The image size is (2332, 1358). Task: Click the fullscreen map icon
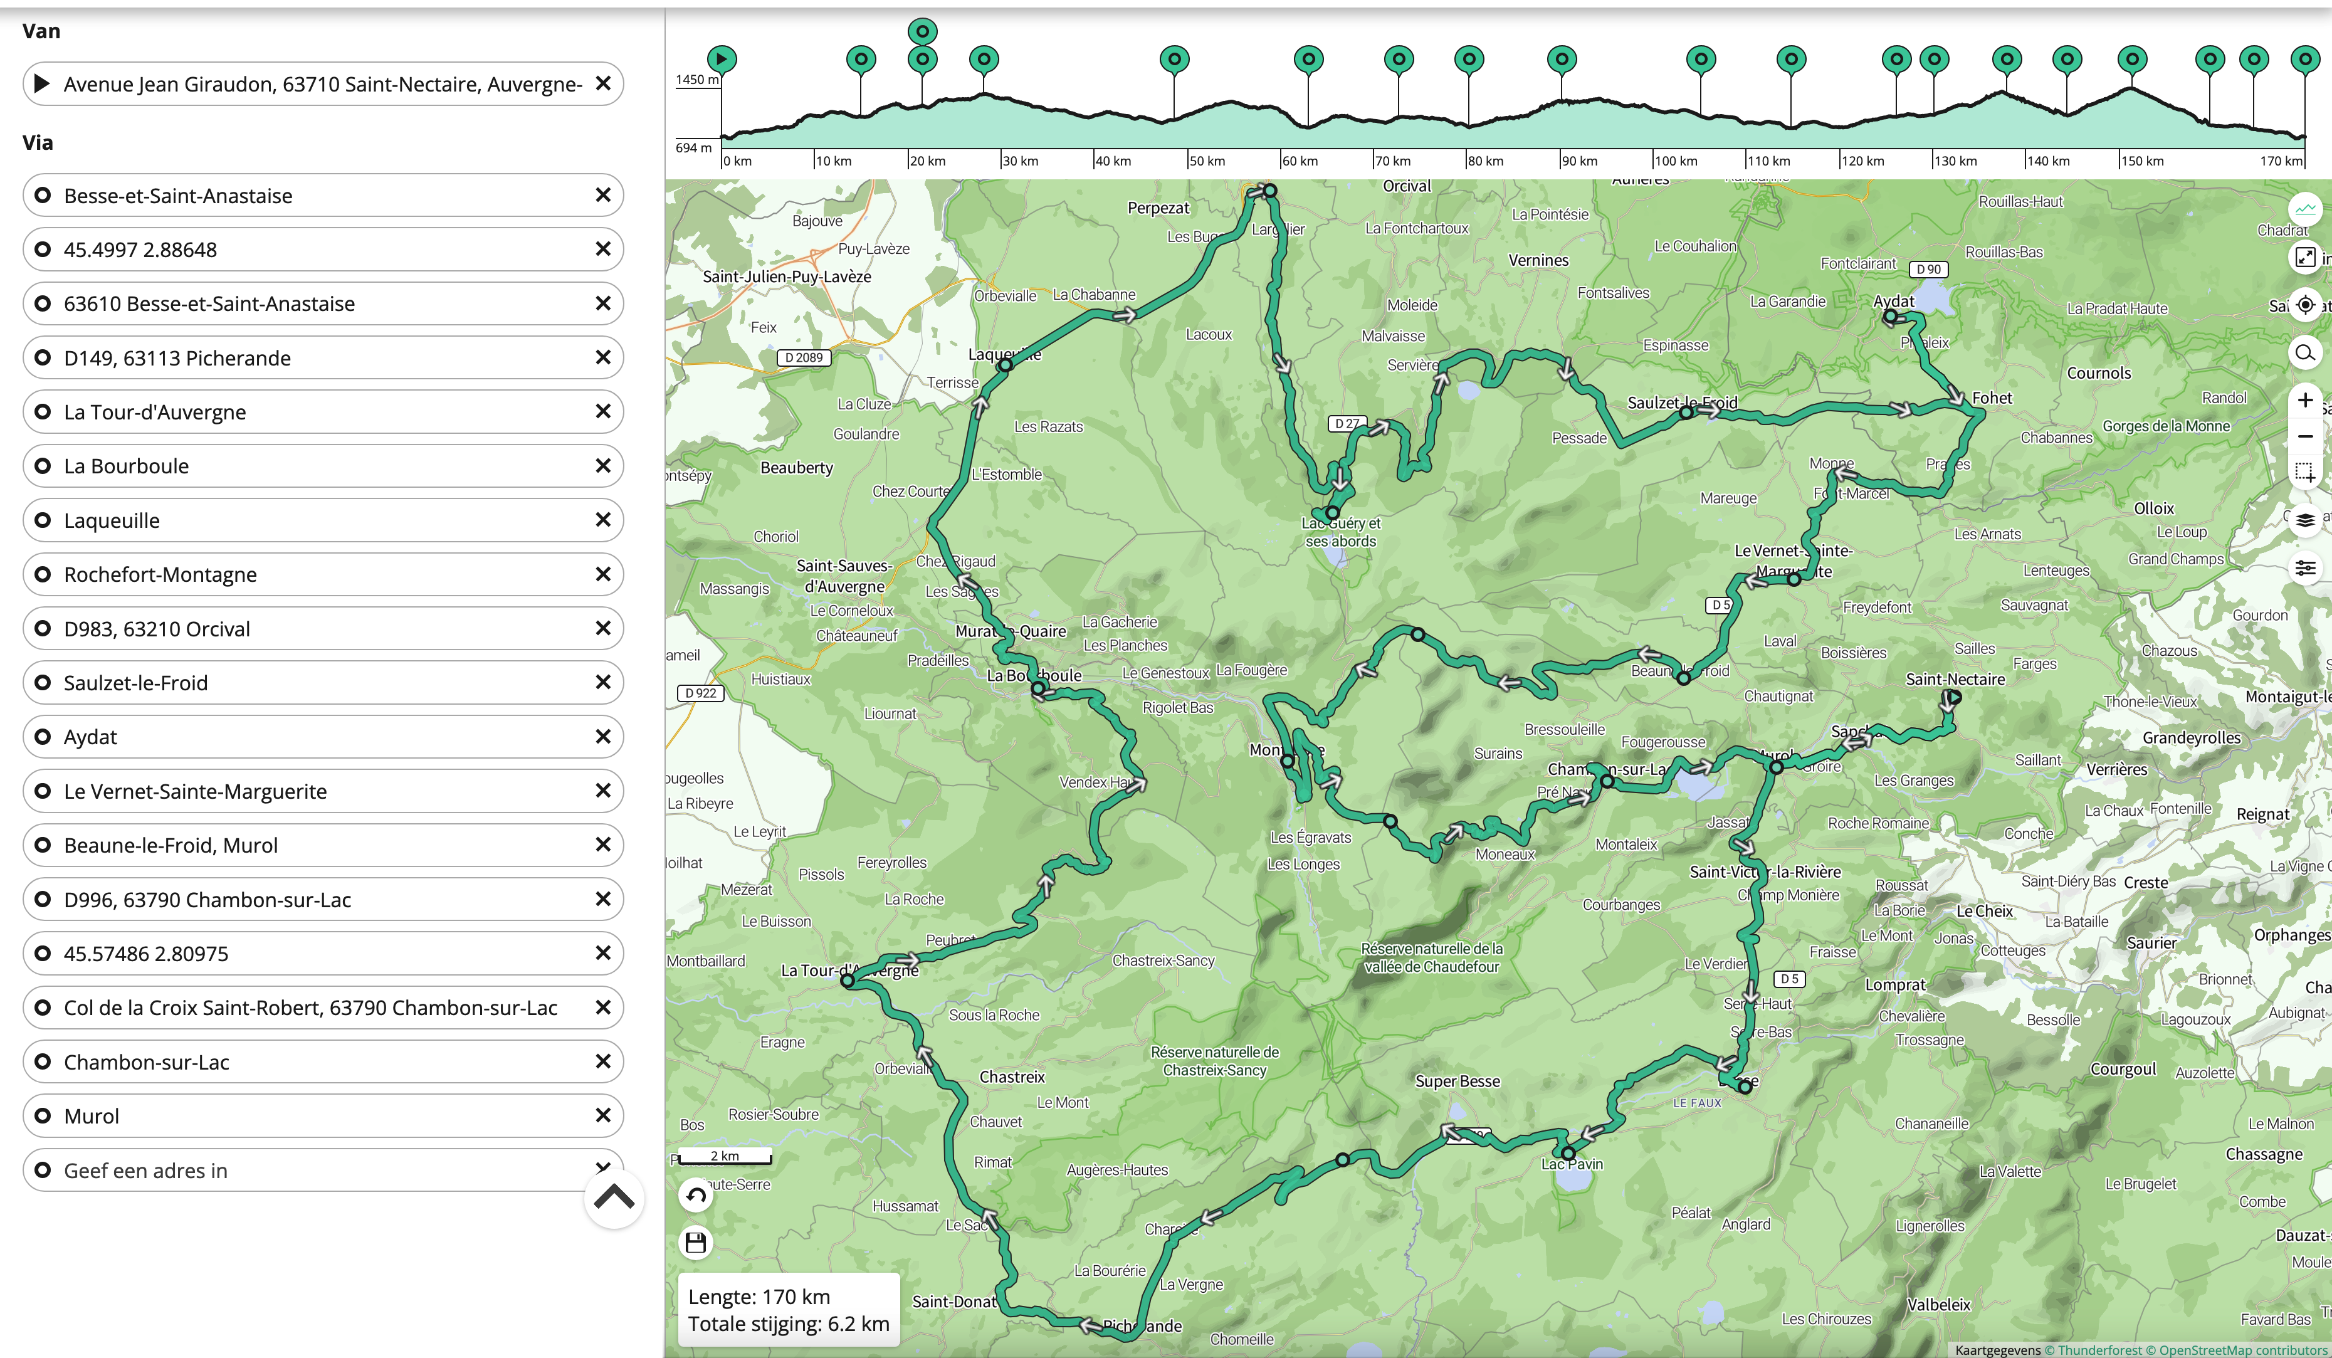point(2304,257)
